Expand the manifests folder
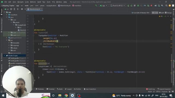The image size is (175, 98). 7,15
